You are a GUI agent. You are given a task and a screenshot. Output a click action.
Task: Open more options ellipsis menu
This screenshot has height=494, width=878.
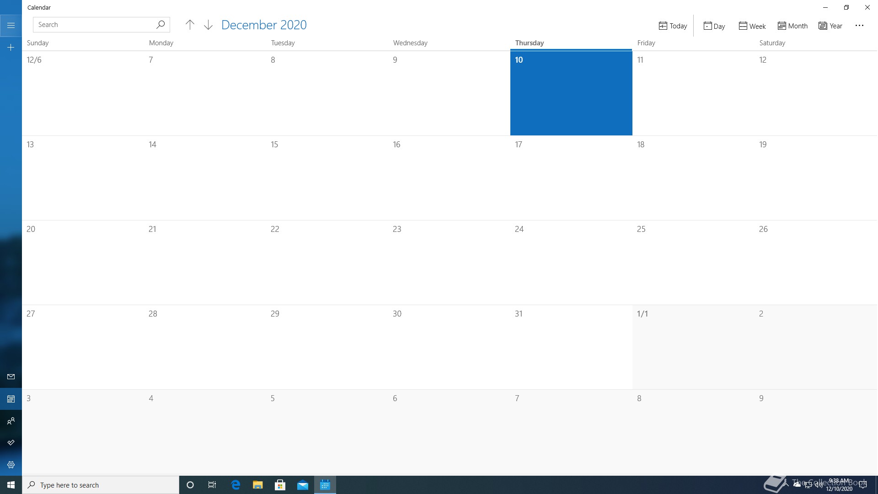click(x=859, y=26)
